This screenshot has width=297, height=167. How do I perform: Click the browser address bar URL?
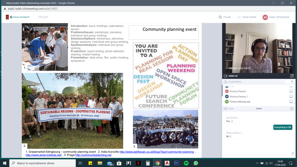click(x=33, y=9)
